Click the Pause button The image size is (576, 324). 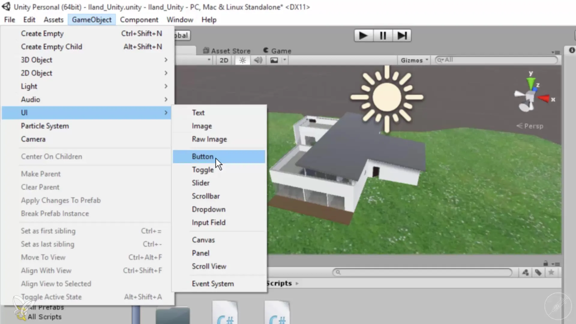tap(383, 36)
